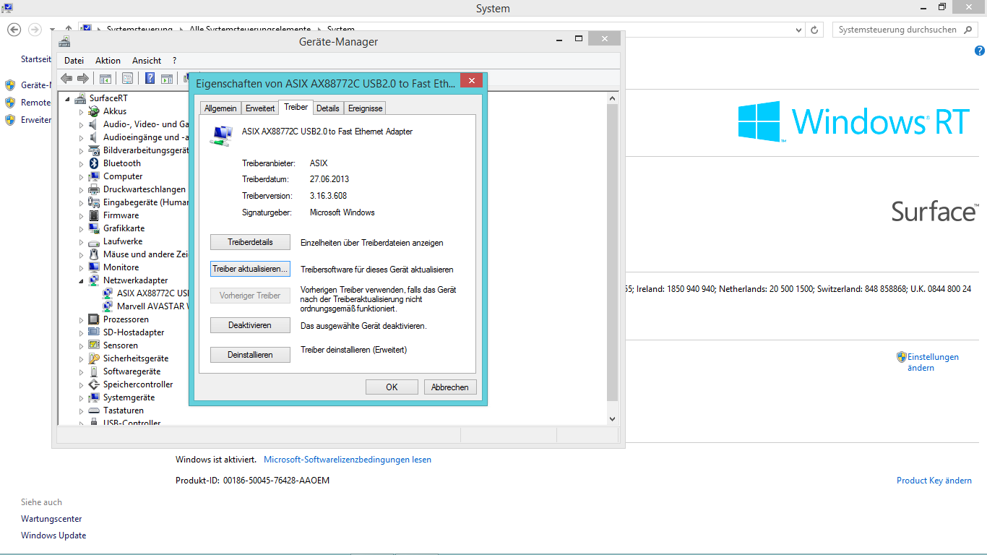Select ASIX AX88772C adapter tree entry

(x=145, y=293)
